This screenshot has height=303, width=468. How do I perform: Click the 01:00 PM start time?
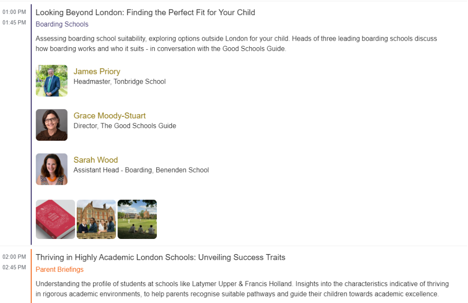[x=14, y=12]
